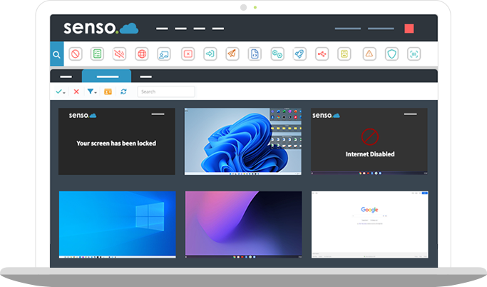487x287 pixels.
Task: Click into the Search input field
Action: (166, 91)
